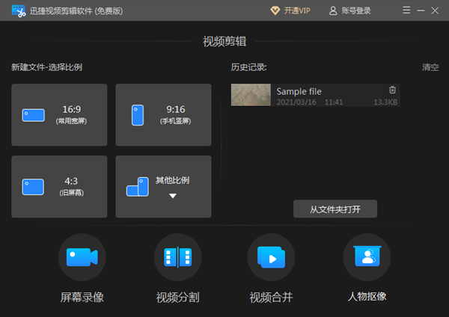This screenshot has height=317, width=449.
Task: Click the 从文件夹打开 button
Action: pyautogui.click(x=335, y=209)
